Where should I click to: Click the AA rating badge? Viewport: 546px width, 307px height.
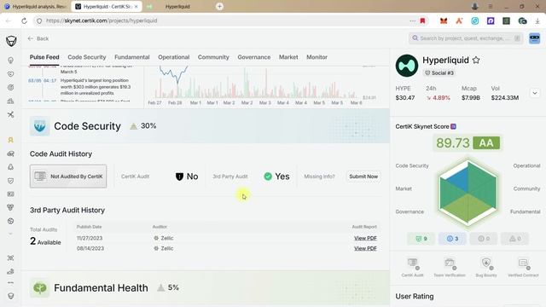486,142
